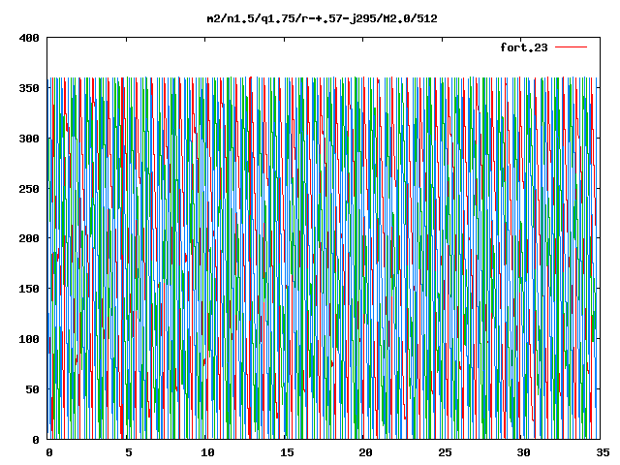The image size is (620, 465).
Task: Click x-axis label 30
Action: click(523, 452)
